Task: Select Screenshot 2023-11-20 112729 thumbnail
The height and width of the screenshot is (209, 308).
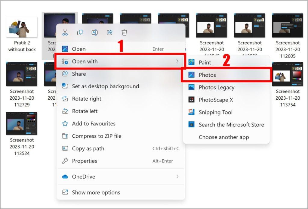Action: click(22, 74)
